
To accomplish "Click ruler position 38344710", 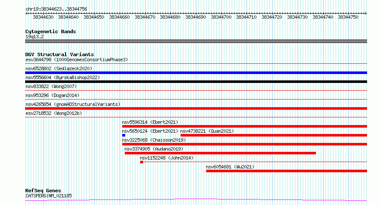I will tap(246, 17).
